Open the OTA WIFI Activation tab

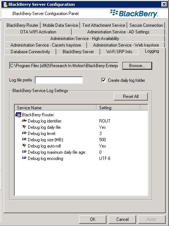click(38, 32)
